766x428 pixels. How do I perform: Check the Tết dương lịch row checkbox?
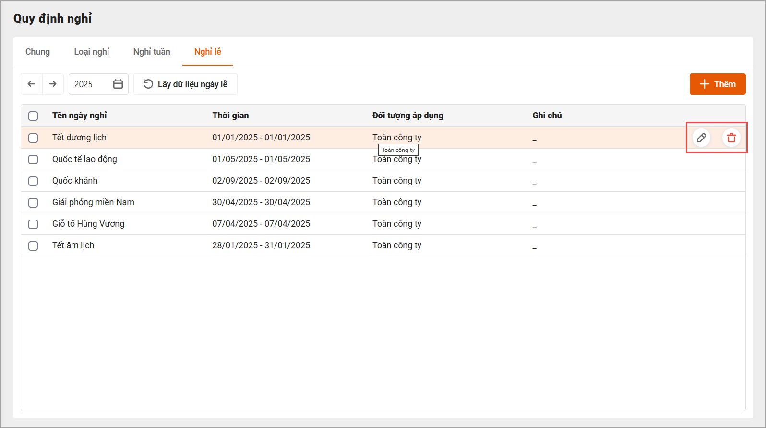pyautogui.click(x=33, y=138)
